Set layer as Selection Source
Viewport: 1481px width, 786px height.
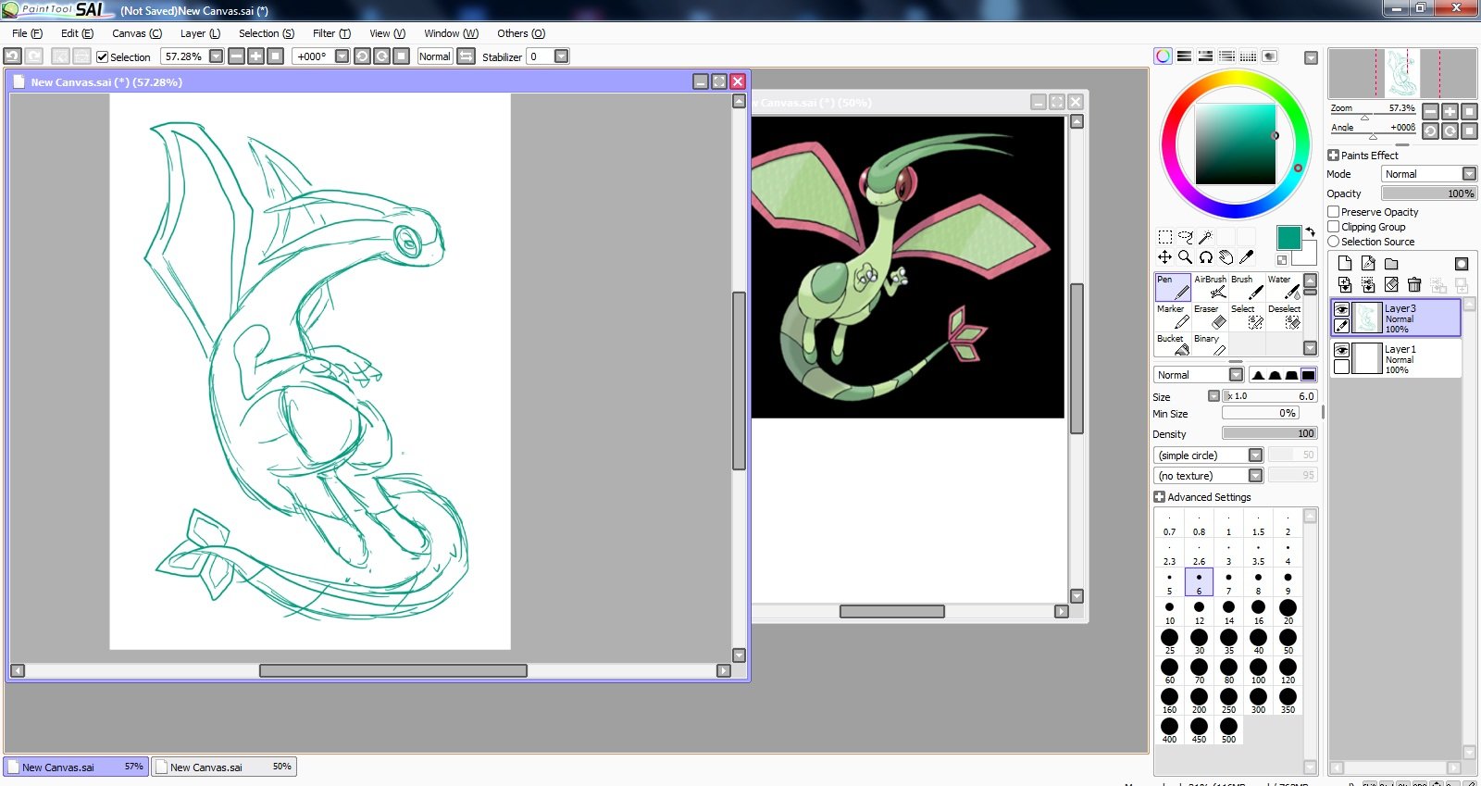click(x=1334, y=242)
